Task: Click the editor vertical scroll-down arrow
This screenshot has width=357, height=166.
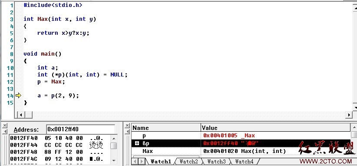Action: 355,107
